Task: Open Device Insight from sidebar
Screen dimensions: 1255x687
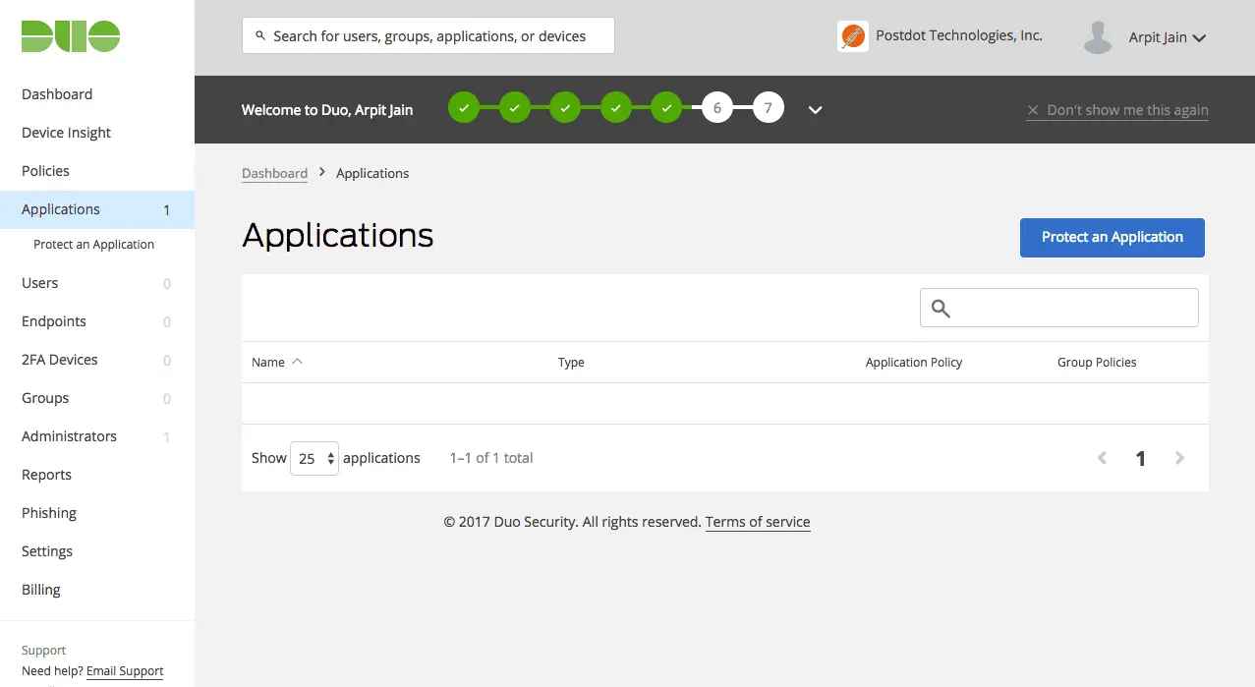Action: coord(66,133)
